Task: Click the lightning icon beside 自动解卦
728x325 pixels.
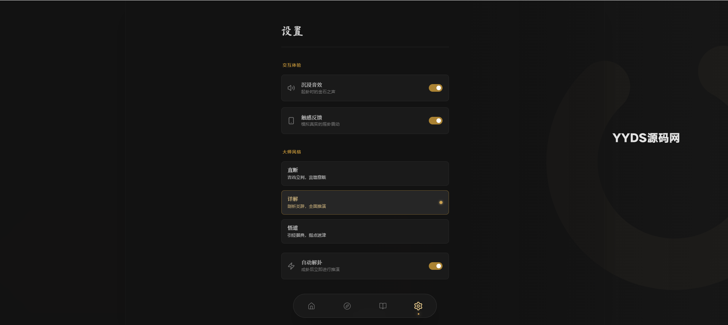Action: (x=291, y=266)
